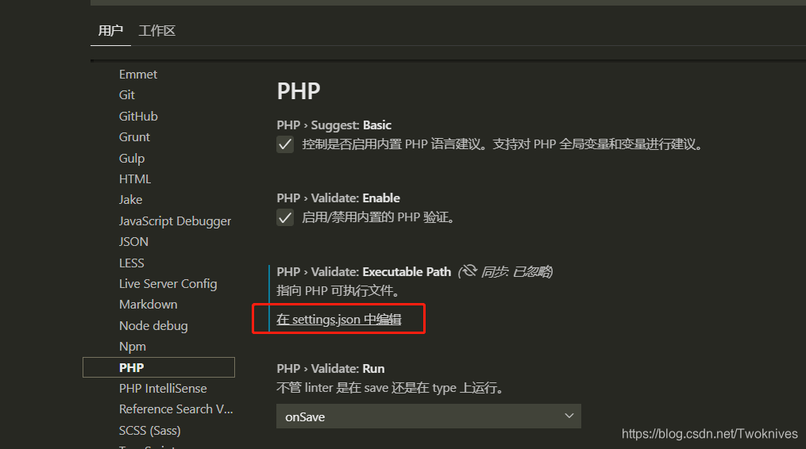The height and width of the screenshot is (449, 806).
Task: Click the PHP Validate Executable Path title
Action: (x=364, y=272)
